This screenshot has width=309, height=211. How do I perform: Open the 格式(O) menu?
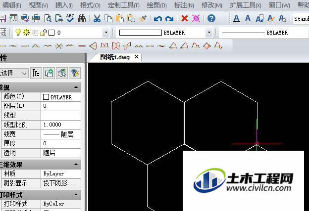pyautogui.click(x=90, y=5)
